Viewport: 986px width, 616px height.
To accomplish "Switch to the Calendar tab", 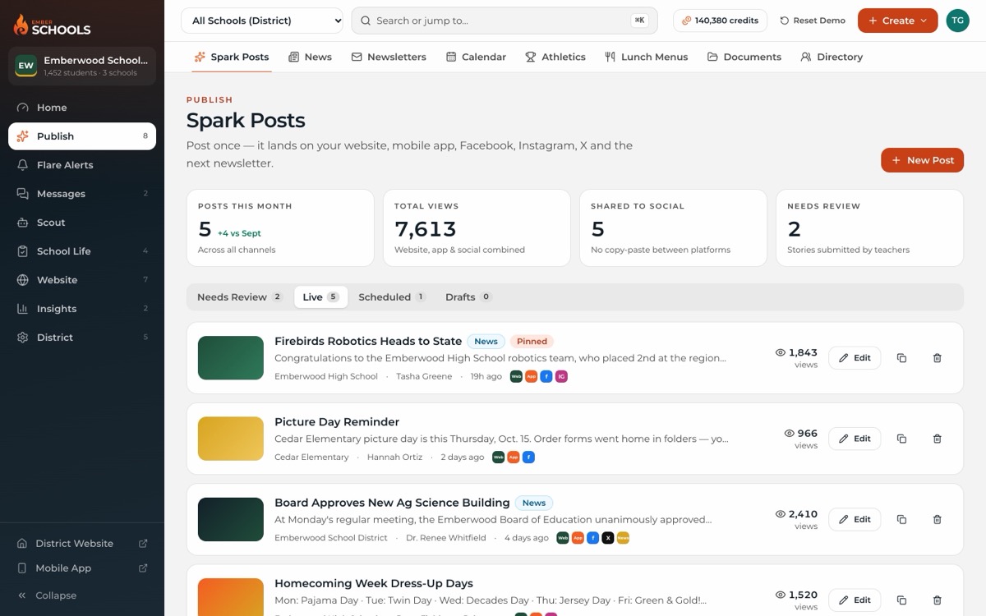I will click(476, 57).
